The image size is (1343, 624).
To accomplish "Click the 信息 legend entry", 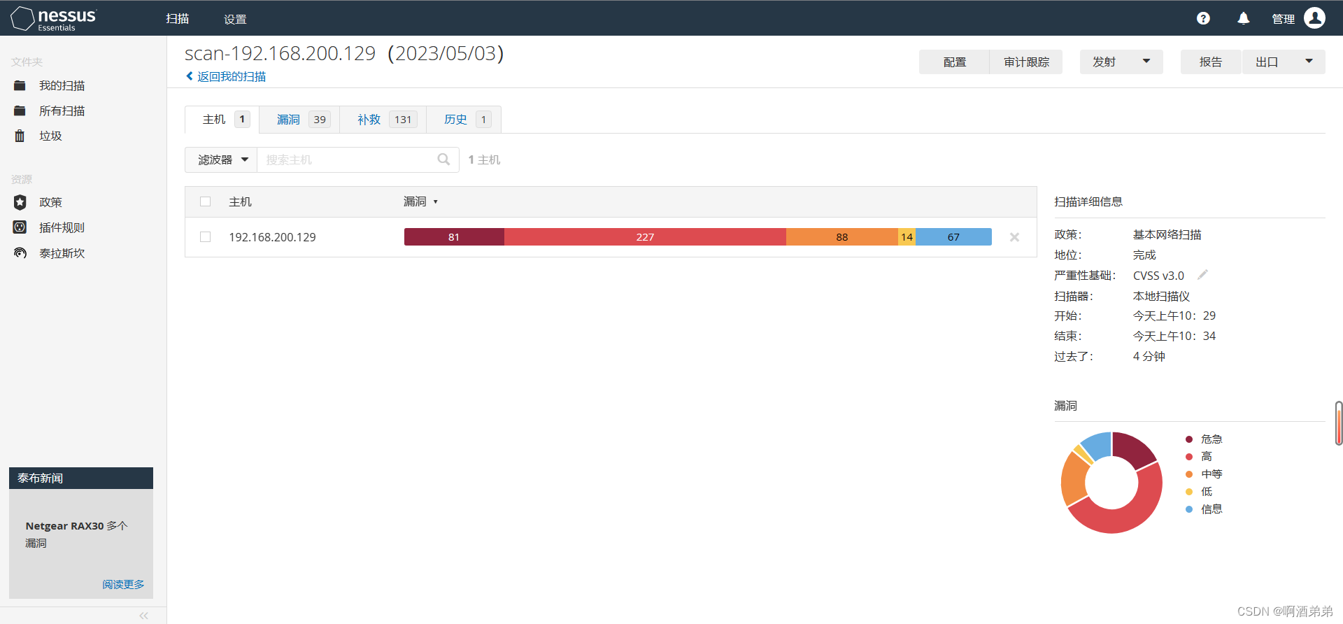I will [x=1204, y=509].
